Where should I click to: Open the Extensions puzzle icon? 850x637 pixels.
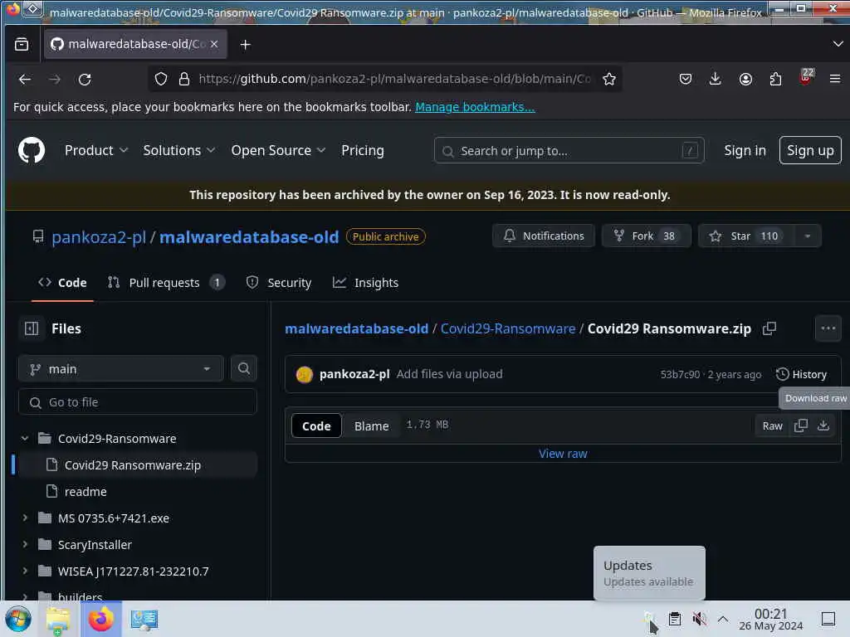(x=775, y=79)
